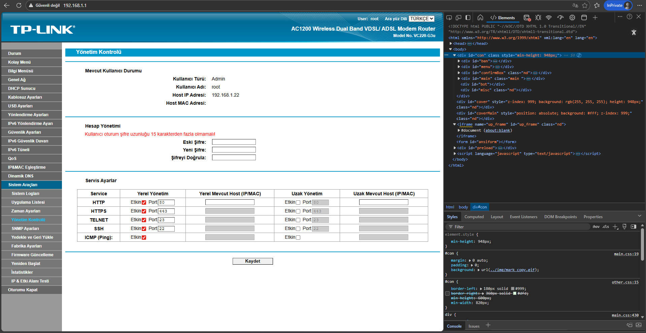The image size is (646, 333).
Task: Open the DOM Breakpoints tab
Action: pos(560,217)
